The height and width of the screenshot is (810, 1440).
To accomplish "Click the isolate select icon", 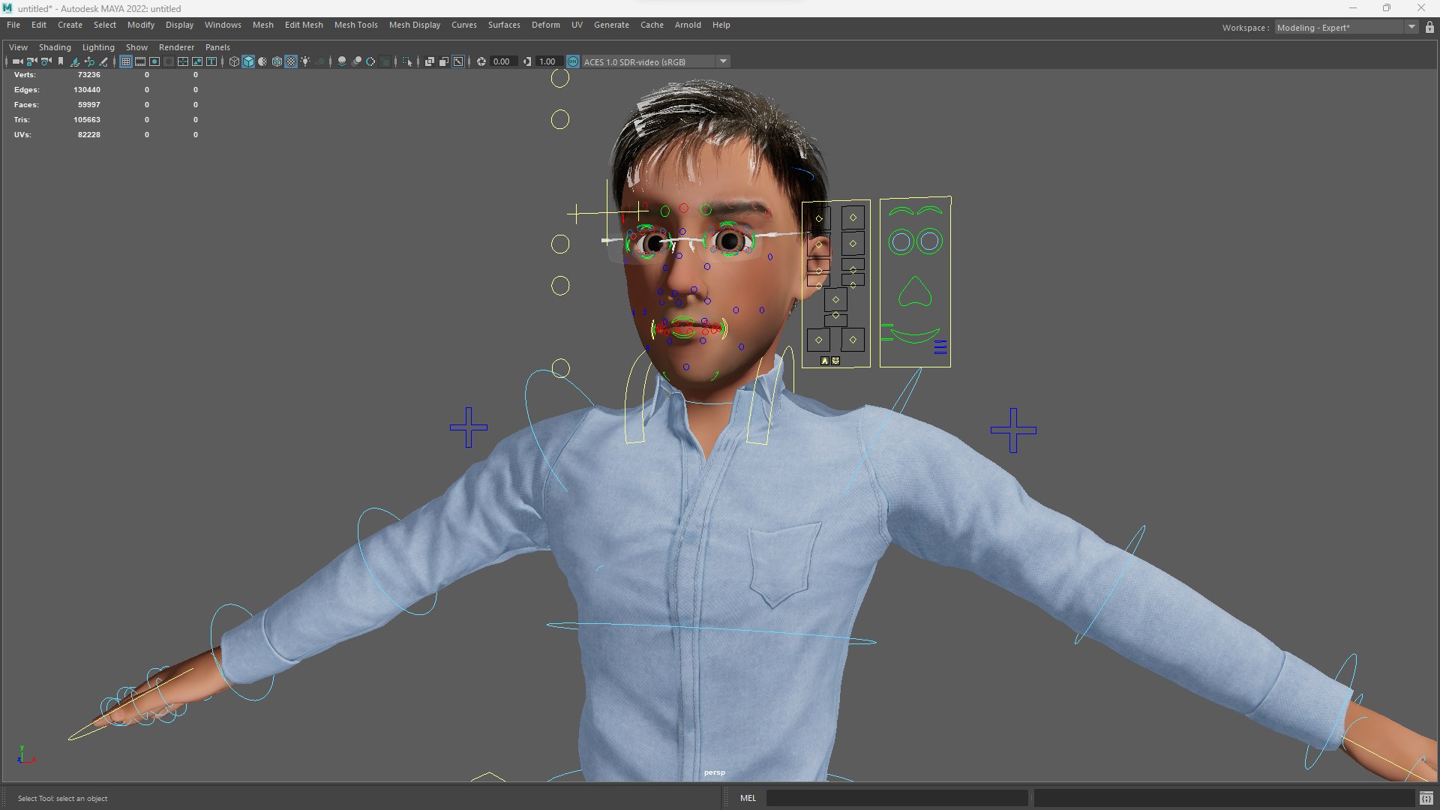I will [x=407, y=61].
